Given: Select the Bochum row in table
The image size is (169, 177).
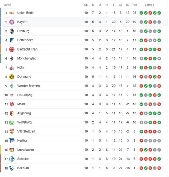Looking at the screenshot, I should [82, 168].
